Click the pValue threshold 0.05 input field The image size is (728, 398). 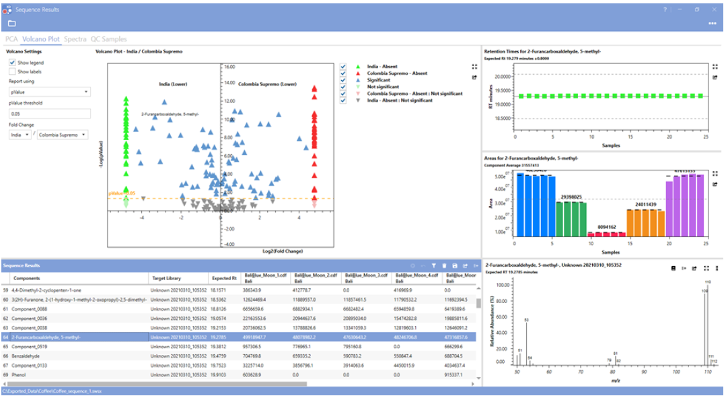tap(49, 113)
